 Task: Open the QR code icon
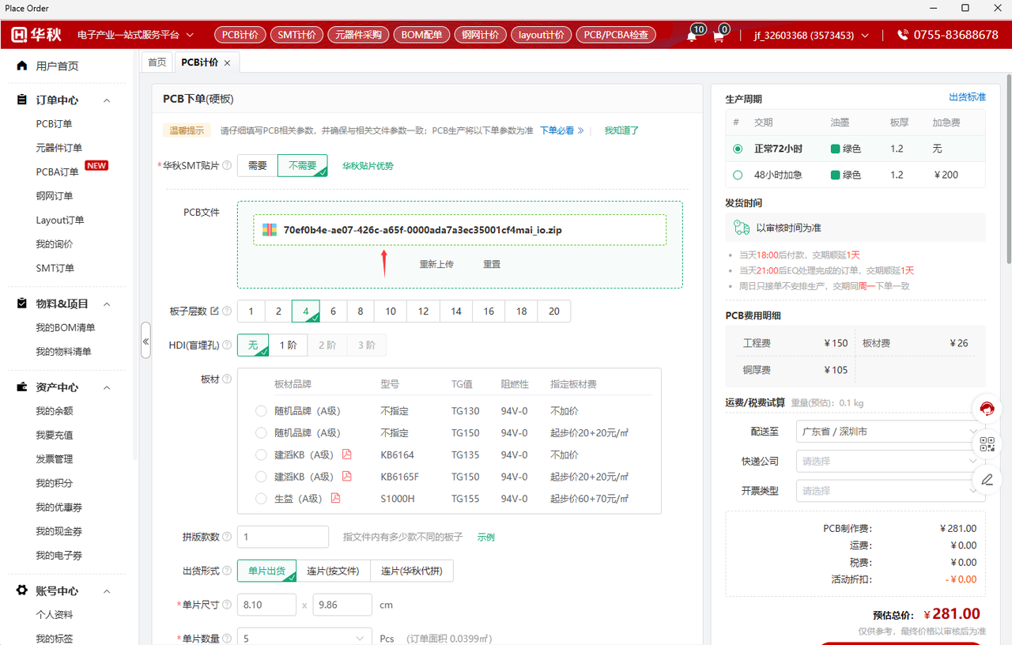[987, 444]
